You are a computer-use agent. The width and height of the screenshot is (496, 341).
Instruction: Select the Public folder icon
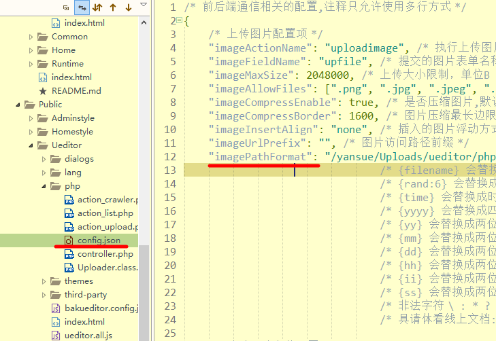point(30,105)
